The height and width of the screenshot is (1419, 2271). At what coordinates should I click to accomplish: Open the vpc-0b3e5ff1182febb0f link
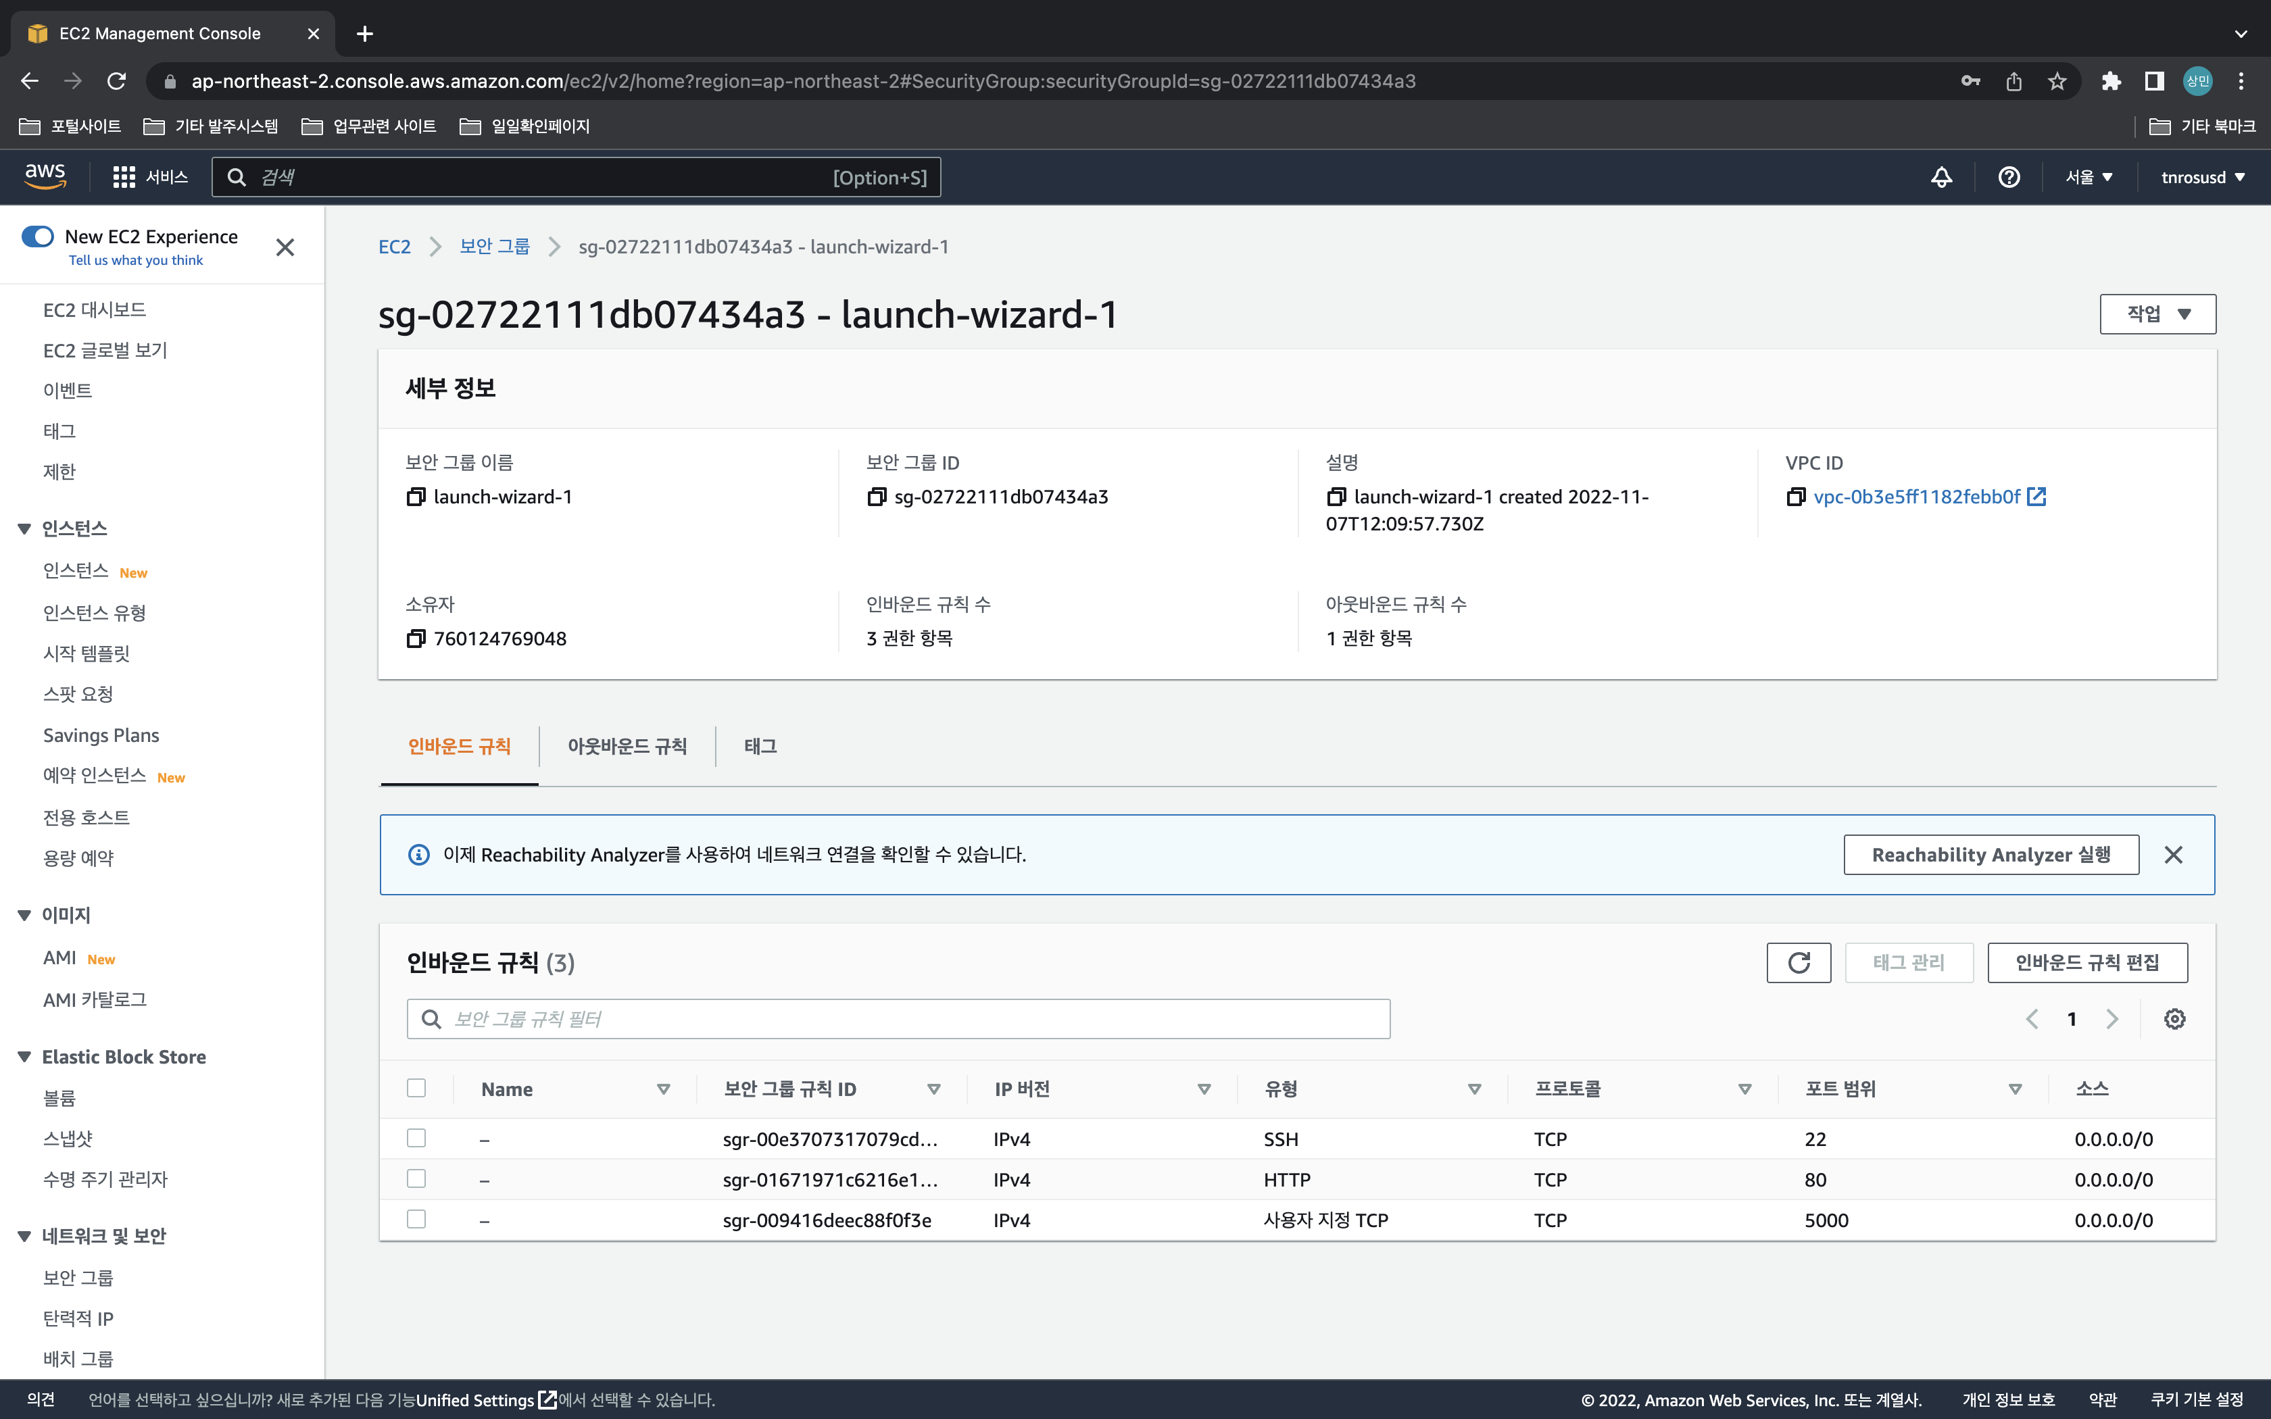tap(1916, 497)
